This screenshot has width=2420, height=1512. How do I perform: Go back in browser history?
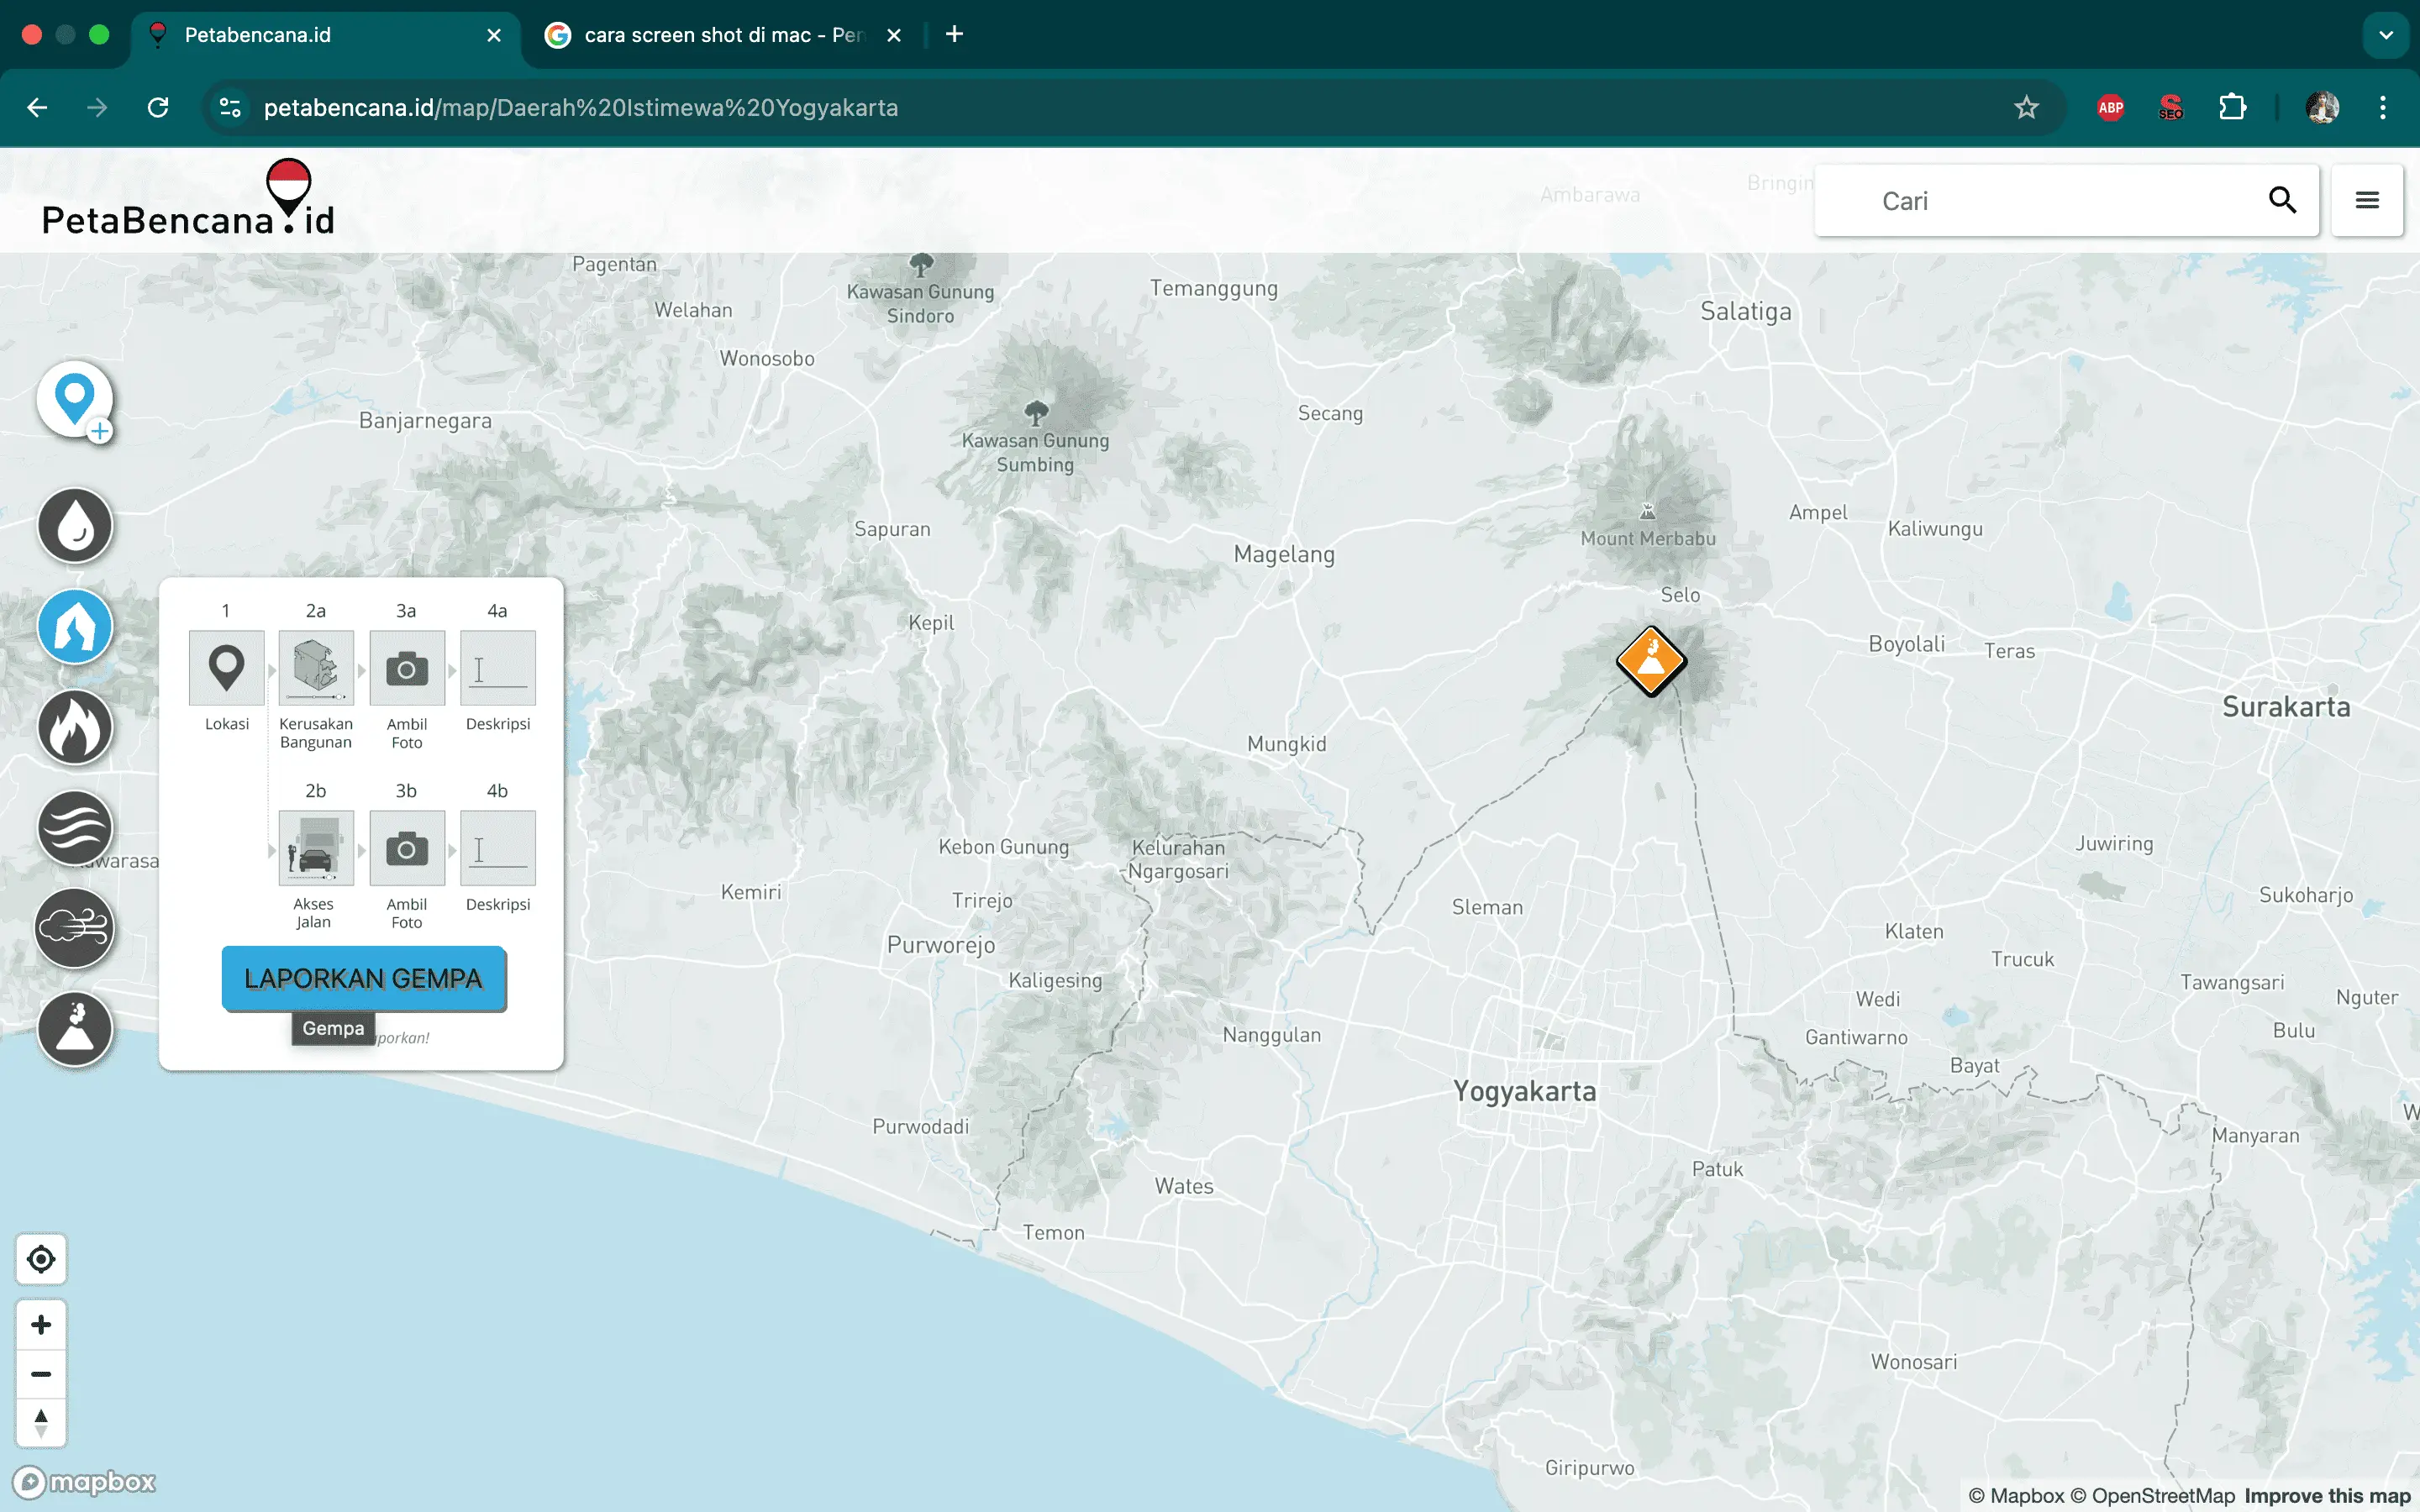coord(37,107)
